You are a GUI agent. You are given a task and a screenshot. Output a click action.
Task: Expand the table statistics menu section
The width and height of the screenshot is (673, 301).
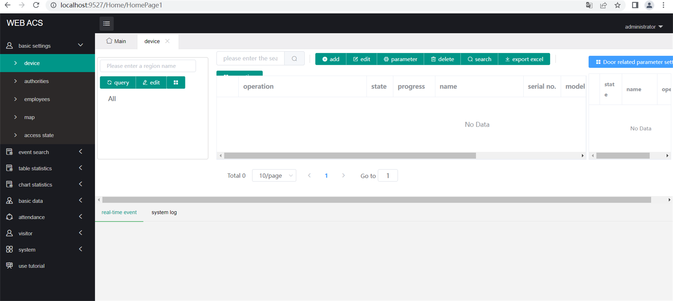(80, 168)
